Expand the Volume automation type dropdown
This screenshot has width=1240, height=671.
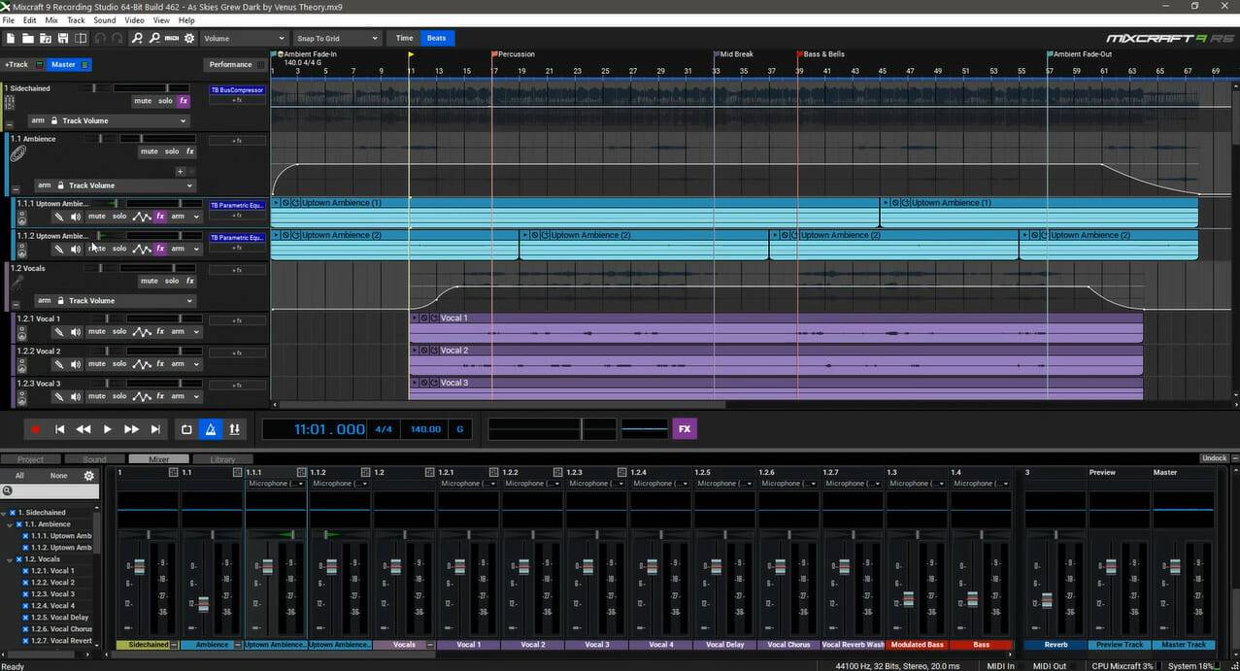point(243,38)
